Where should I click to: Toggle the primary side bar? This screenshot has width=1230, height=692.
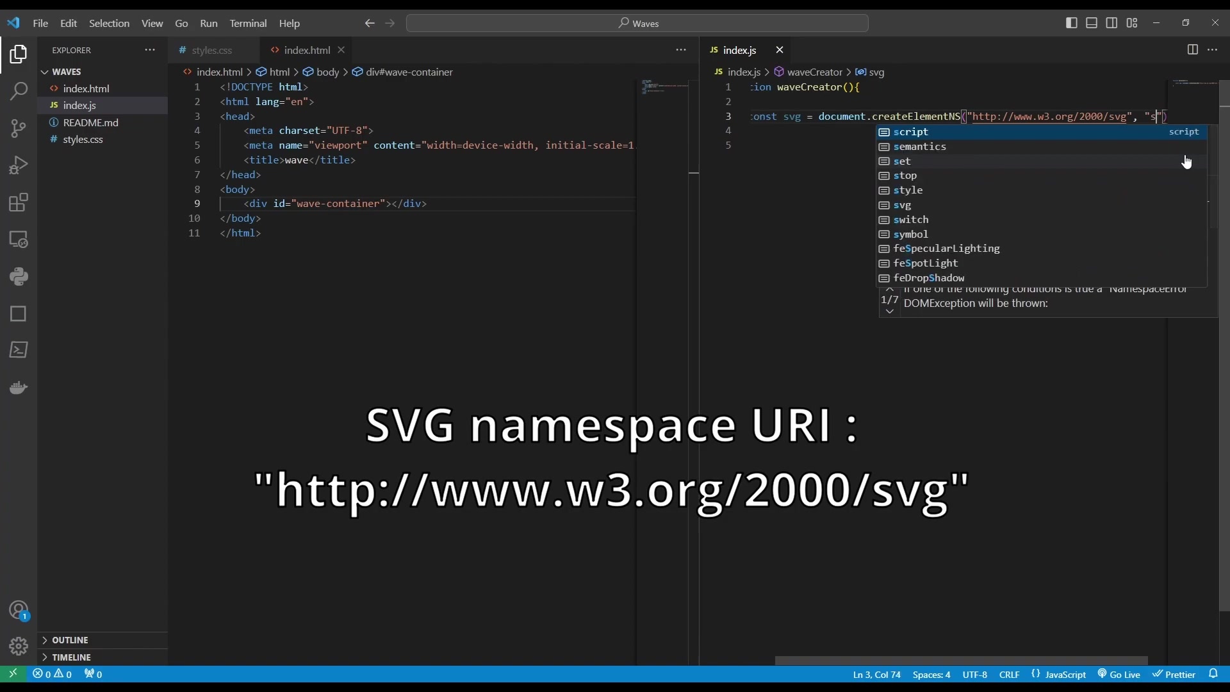[x=1072, y=23]
